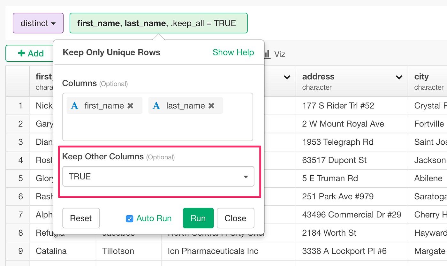This screenshot has height=266, width=447.
Task: Remove last_name token using its x icon
Action: (x=211, y=105)
